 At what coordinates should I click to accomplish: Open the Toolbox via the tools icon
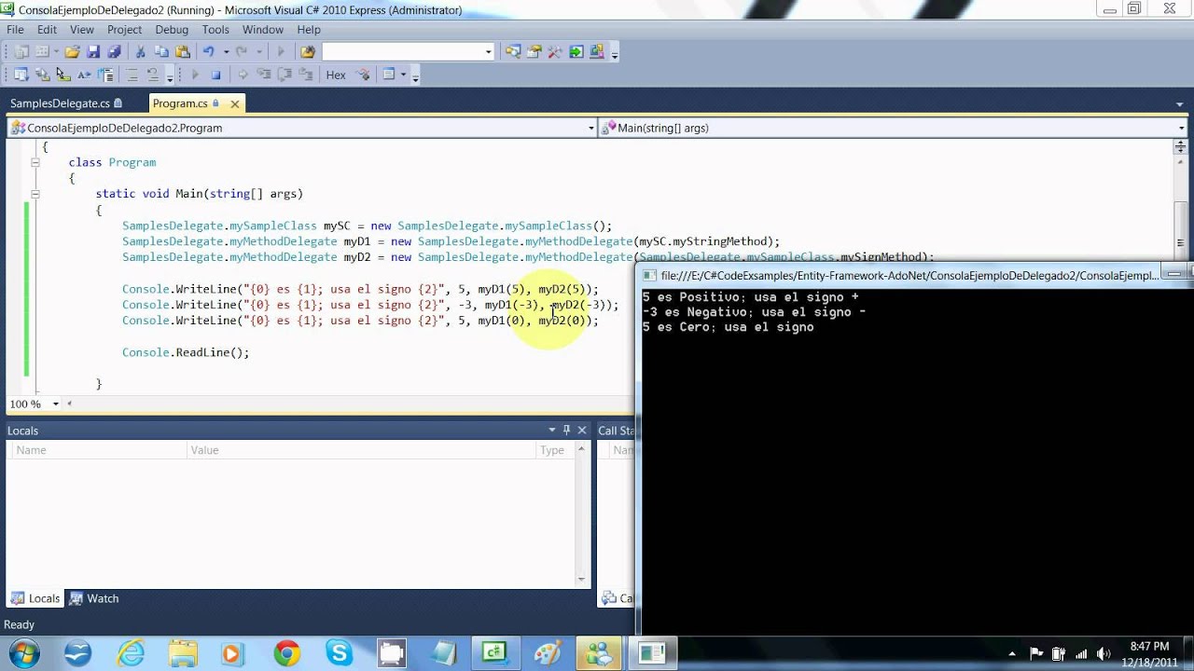point(556,52)
